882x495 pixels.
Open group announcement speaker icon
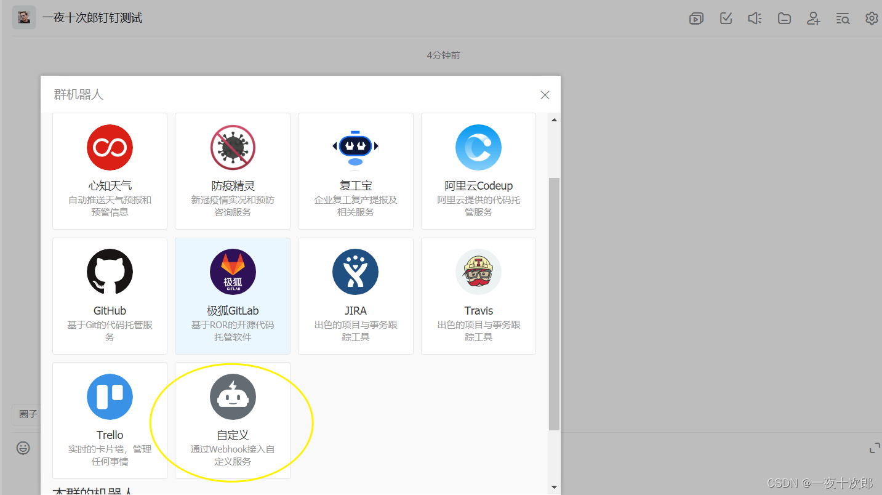click(x=755, y=18)
